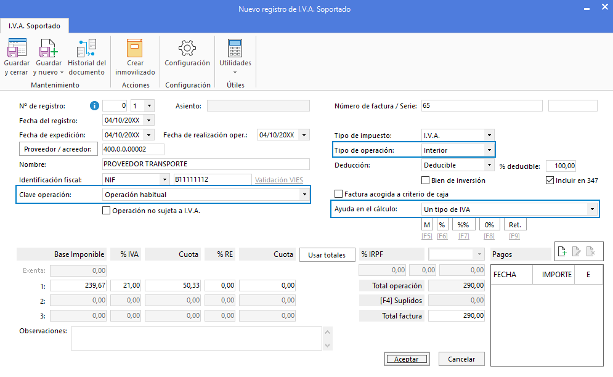Uncheck Incluir en 347

tap(550, 180)
